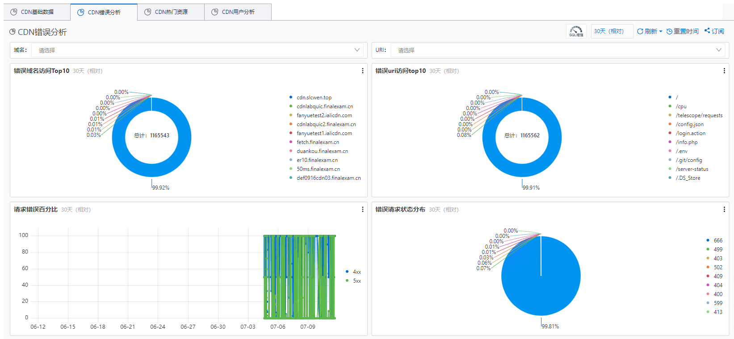Click the 请求错误百分比 panel title

36,209
